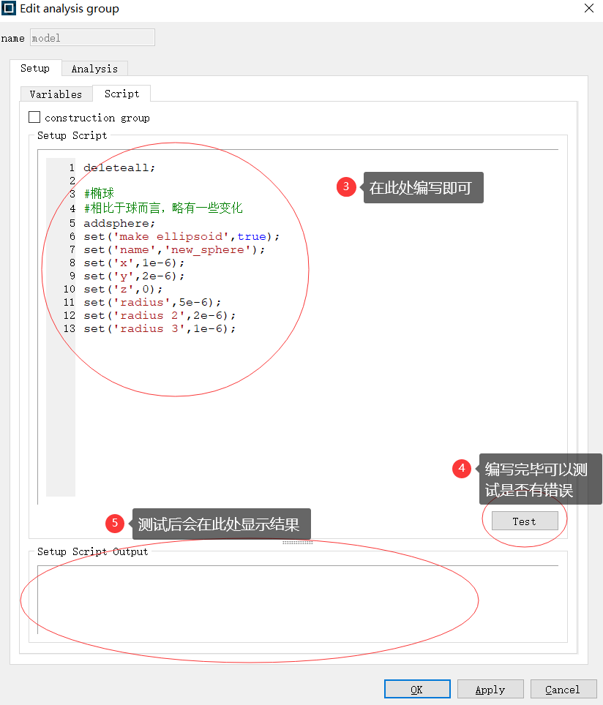Place cursor on the 'deleteall;' line
This screenshot has width=603, height=705.
(119, 167)
